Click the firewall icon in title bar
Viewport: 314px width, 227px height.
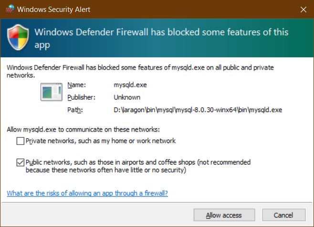(x=10, y=9)
